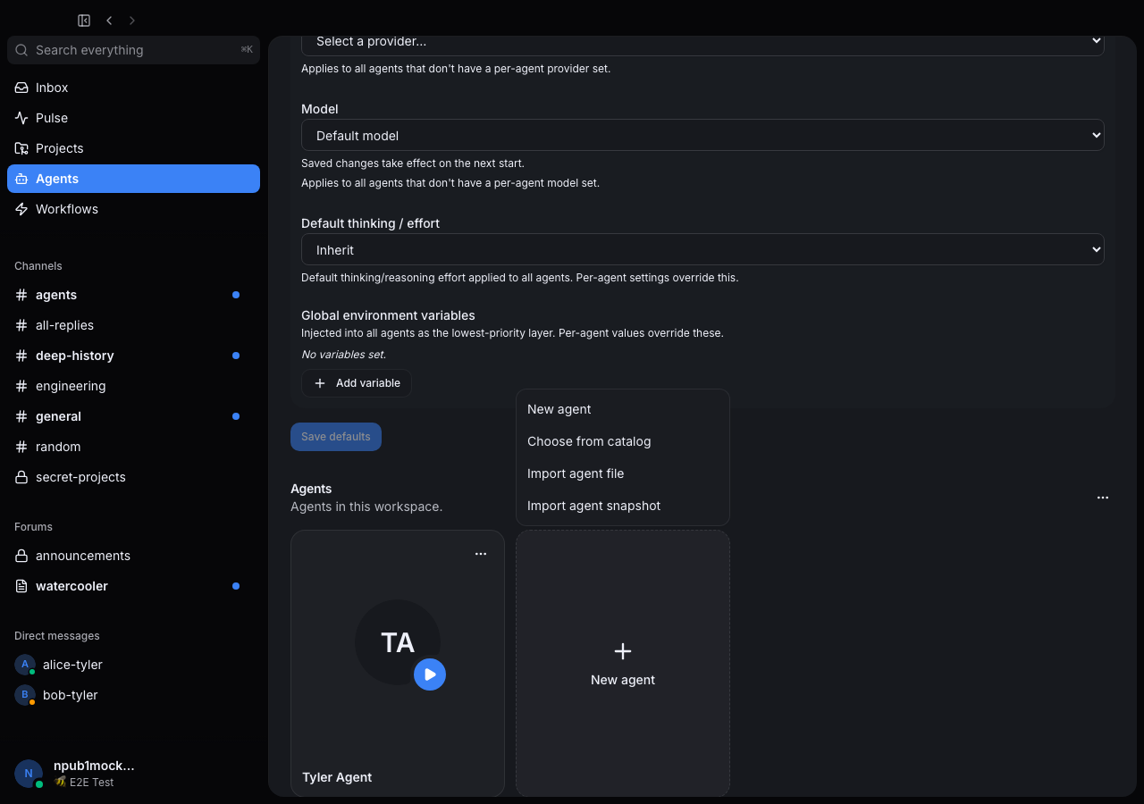Open Tyler Agent card options menu
This screenshot has height=804, width=1144.
click(481, 554)
